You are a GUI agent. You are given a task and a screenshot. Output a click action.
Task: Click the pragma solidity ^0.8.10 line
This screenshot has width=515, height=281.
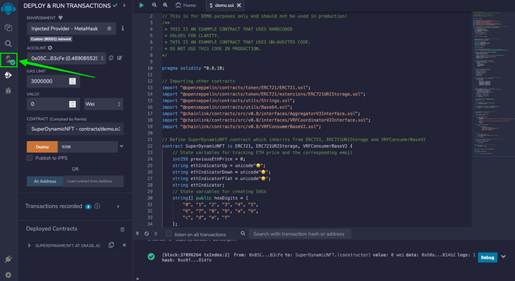coord(193,68)
